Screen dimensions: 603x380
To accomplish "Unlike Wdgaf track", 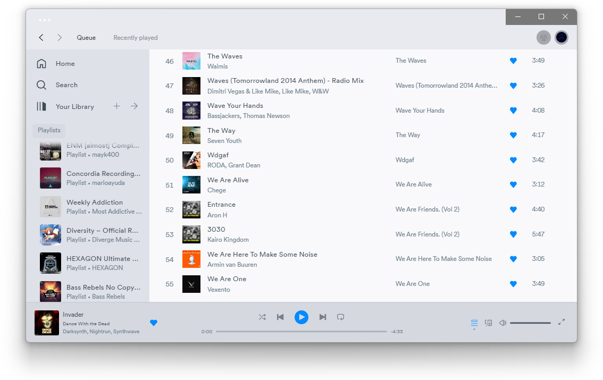I will [513, 160].
